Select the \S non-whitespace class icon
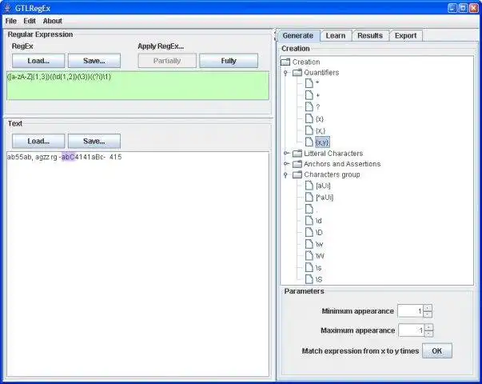The image size is (482, 384). 309,279
